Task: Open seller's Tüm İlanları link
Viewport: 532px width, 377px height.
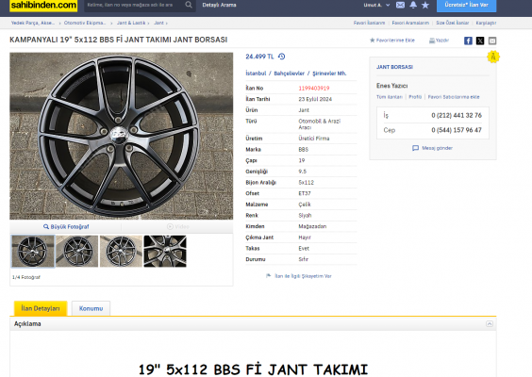Action: 390,97
